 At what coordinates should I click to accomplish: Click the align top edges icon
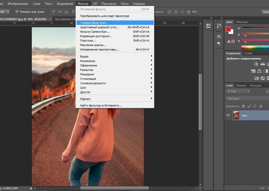click(53, 11)
